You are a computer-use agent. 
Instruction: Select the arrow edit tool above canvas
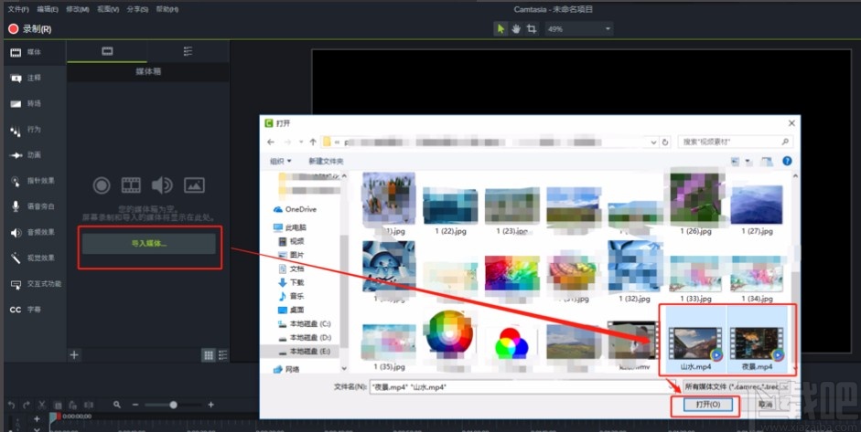pos(500,29)
